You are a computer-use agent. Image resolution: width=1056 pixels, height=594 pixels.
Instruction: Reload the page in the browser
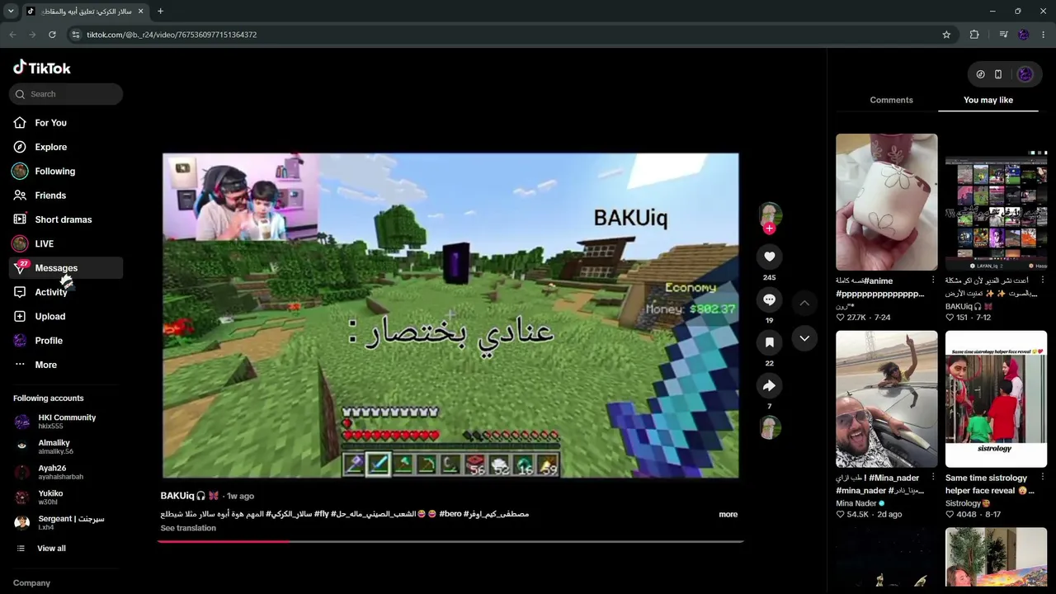52,35
